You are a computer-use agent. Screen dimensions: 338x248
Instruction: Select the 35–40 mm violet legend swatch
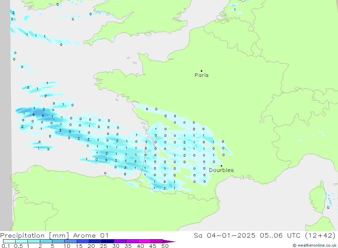[132, 241]
